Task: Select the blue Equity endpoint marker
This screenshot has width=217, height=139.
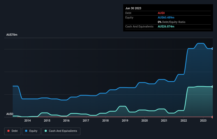Action: coord(213,49)
